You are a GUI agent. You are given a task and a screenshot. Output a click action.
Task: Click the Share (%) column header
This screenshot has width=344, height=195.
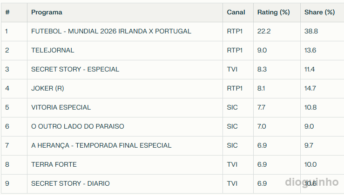pyautogui.click(x=319, y=13)
